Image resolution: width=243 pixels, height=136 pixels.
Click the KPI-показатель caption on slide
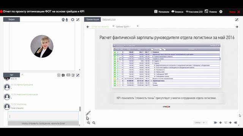[x=166, y=98]
